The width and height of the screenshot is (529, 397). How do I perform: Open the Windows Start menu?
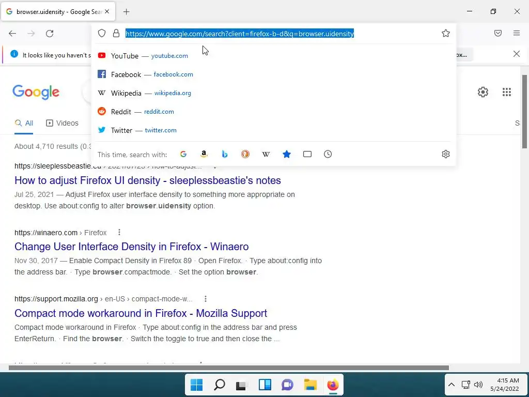[x=197, y=385]
